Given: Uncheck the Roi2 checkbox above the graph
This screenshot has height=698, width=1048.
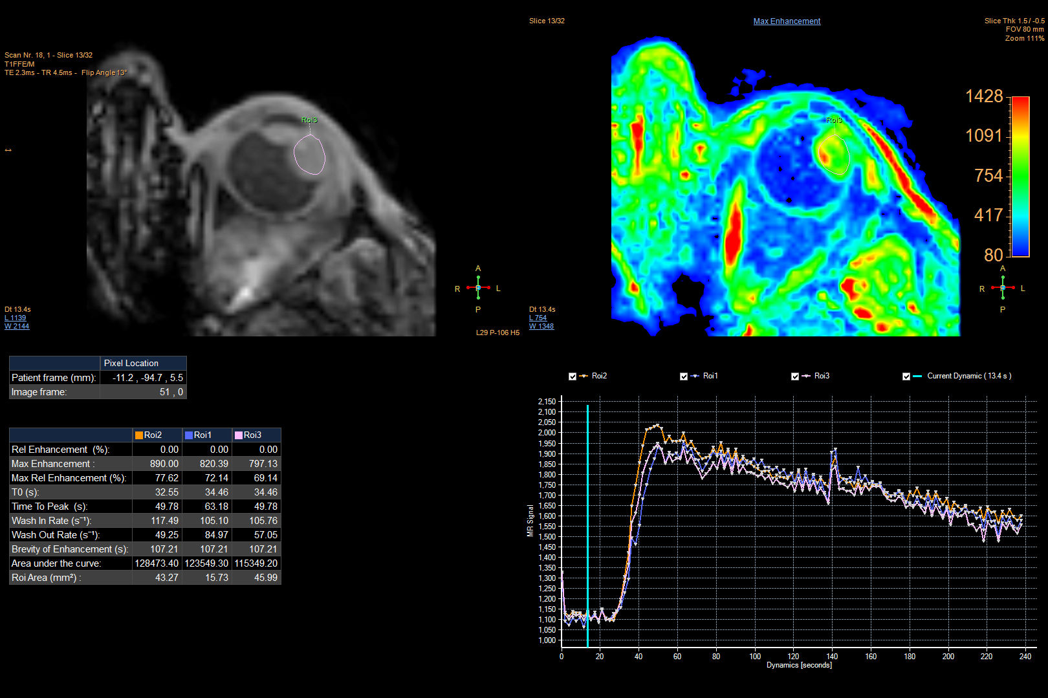Looking at the screenshot, I should 572,375.
